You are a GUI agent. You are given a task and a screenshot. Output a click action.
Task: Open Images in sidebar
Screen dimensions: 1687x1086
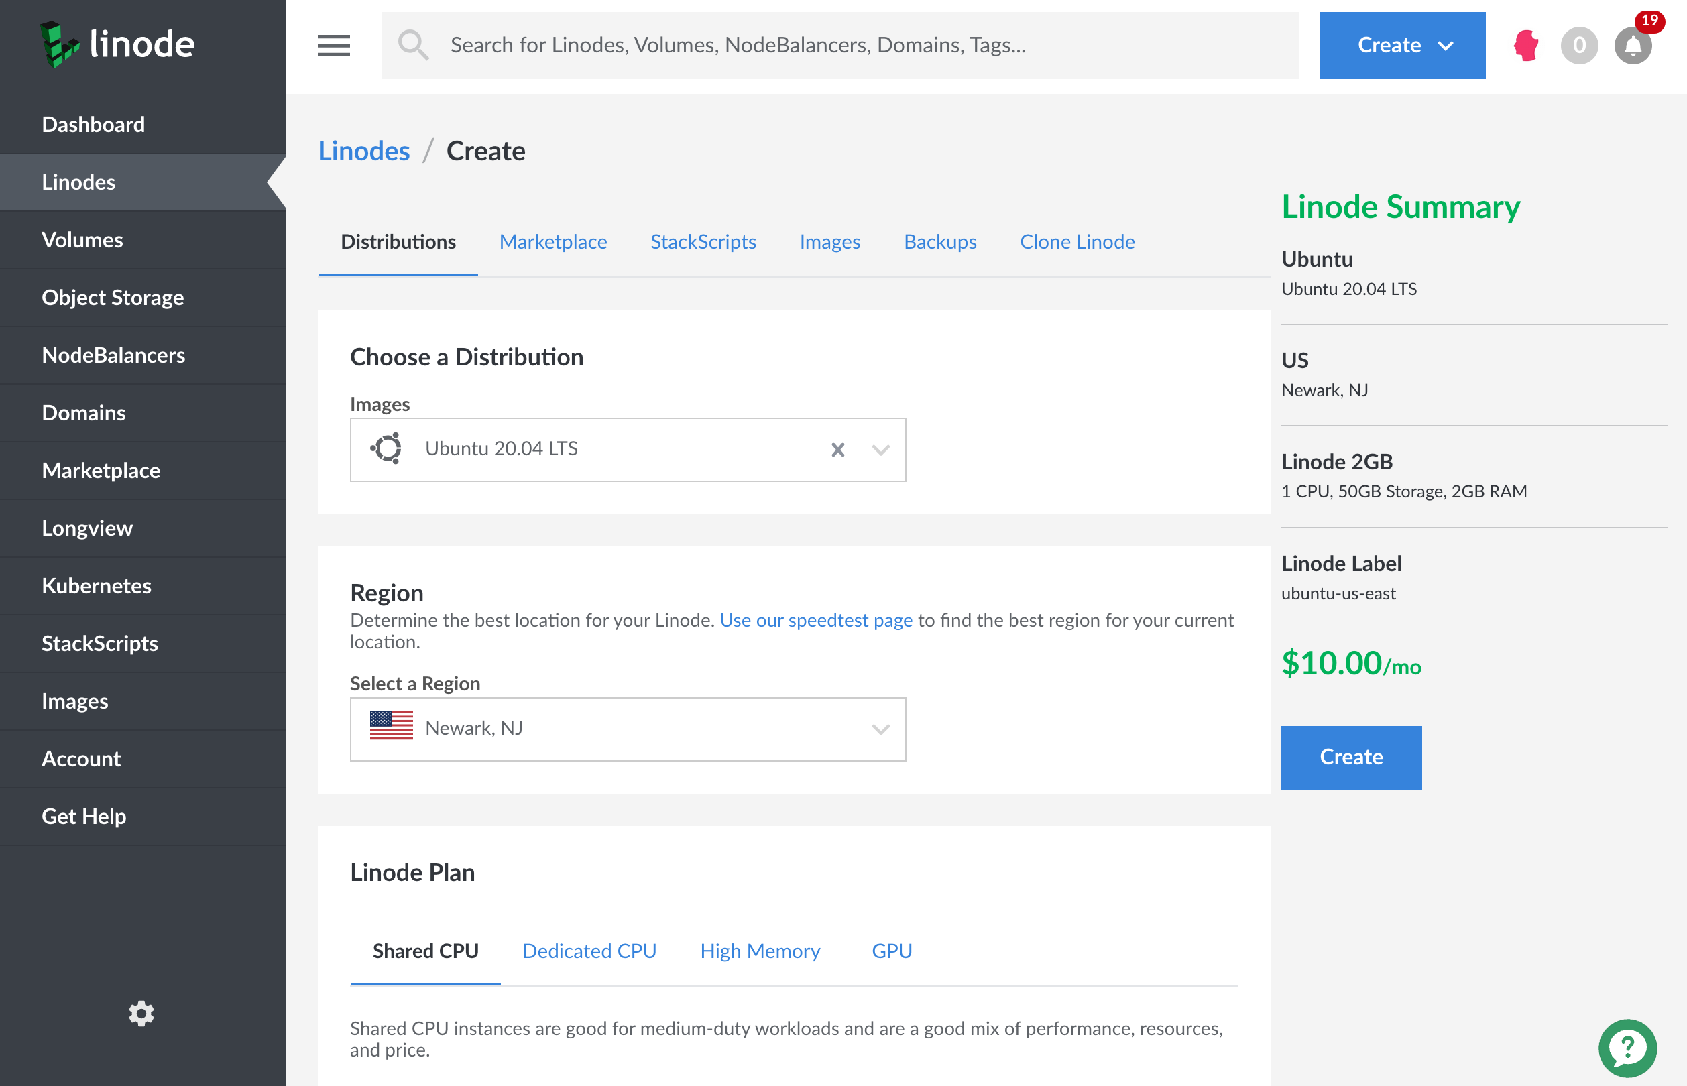[142, 701]
